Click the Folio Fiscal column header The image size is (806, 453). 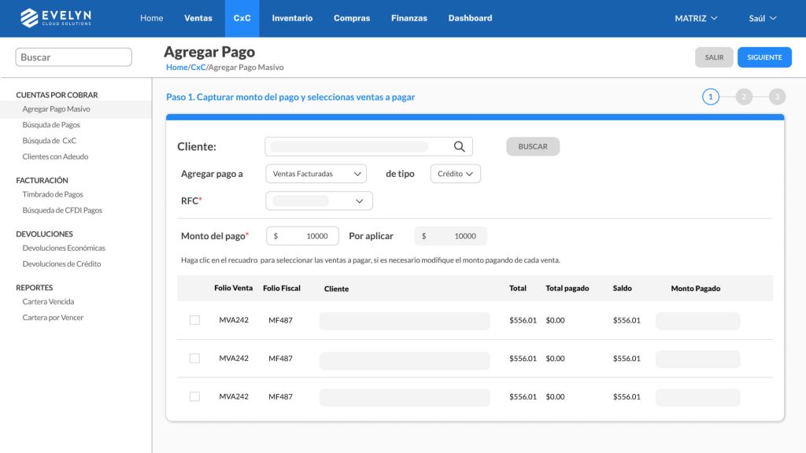pyautogui.click(x=282, y=288)
